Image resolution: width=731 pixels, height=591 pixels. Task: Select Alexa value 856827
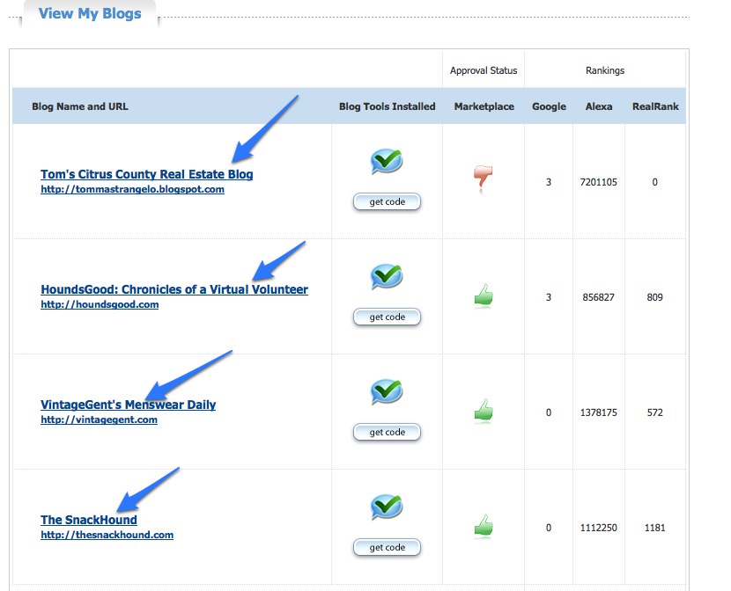(x=599, y=297)
